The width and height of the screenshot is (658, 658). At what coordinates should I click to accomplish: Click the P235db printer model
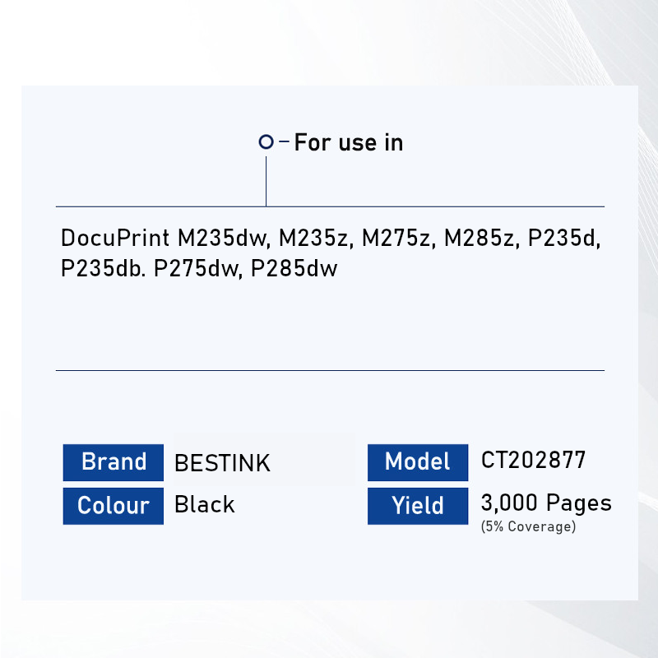click(x=104, y=269)
